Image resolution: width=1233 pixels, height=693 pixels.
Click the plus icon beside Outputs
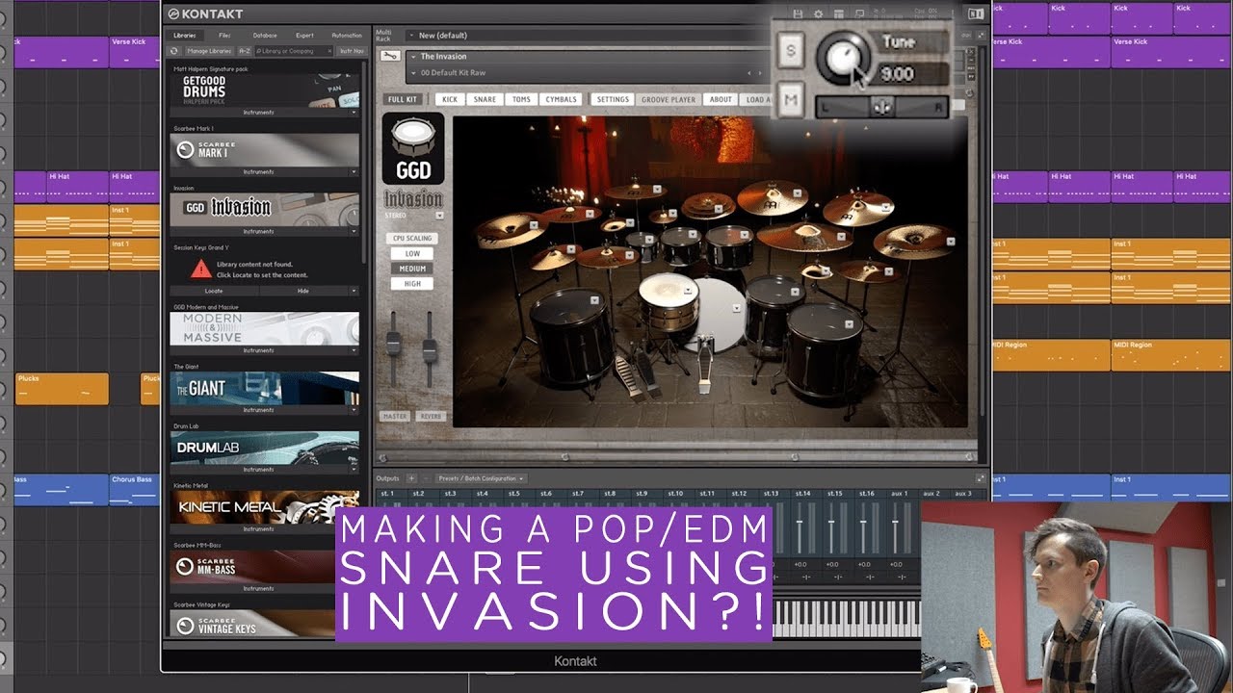[x=411, y=478]
